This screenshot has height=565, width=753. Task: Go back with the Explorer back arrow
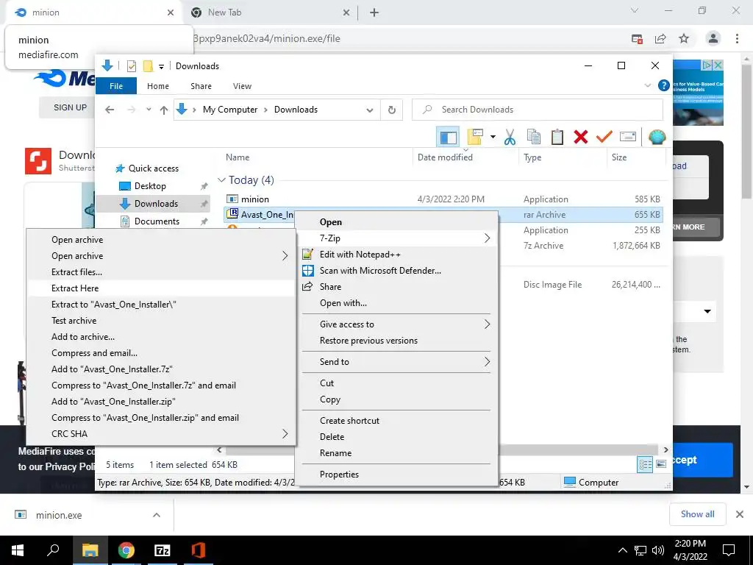(x=110, y=110)
